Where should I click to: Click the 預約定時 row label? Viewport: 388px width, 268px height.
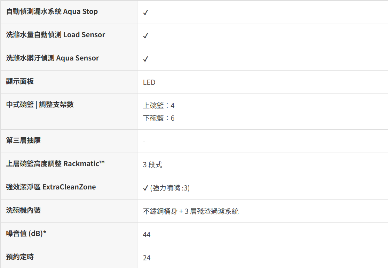(20, 257)
